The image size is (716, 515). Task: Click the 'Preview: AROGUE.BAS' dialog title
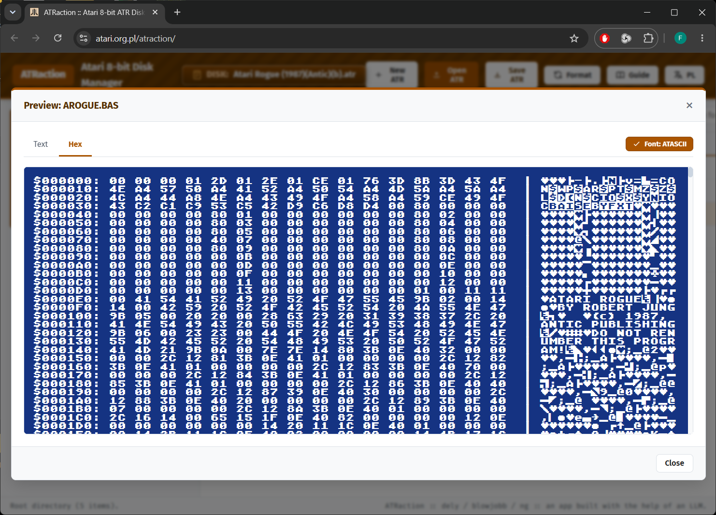(x=71, y=105)
